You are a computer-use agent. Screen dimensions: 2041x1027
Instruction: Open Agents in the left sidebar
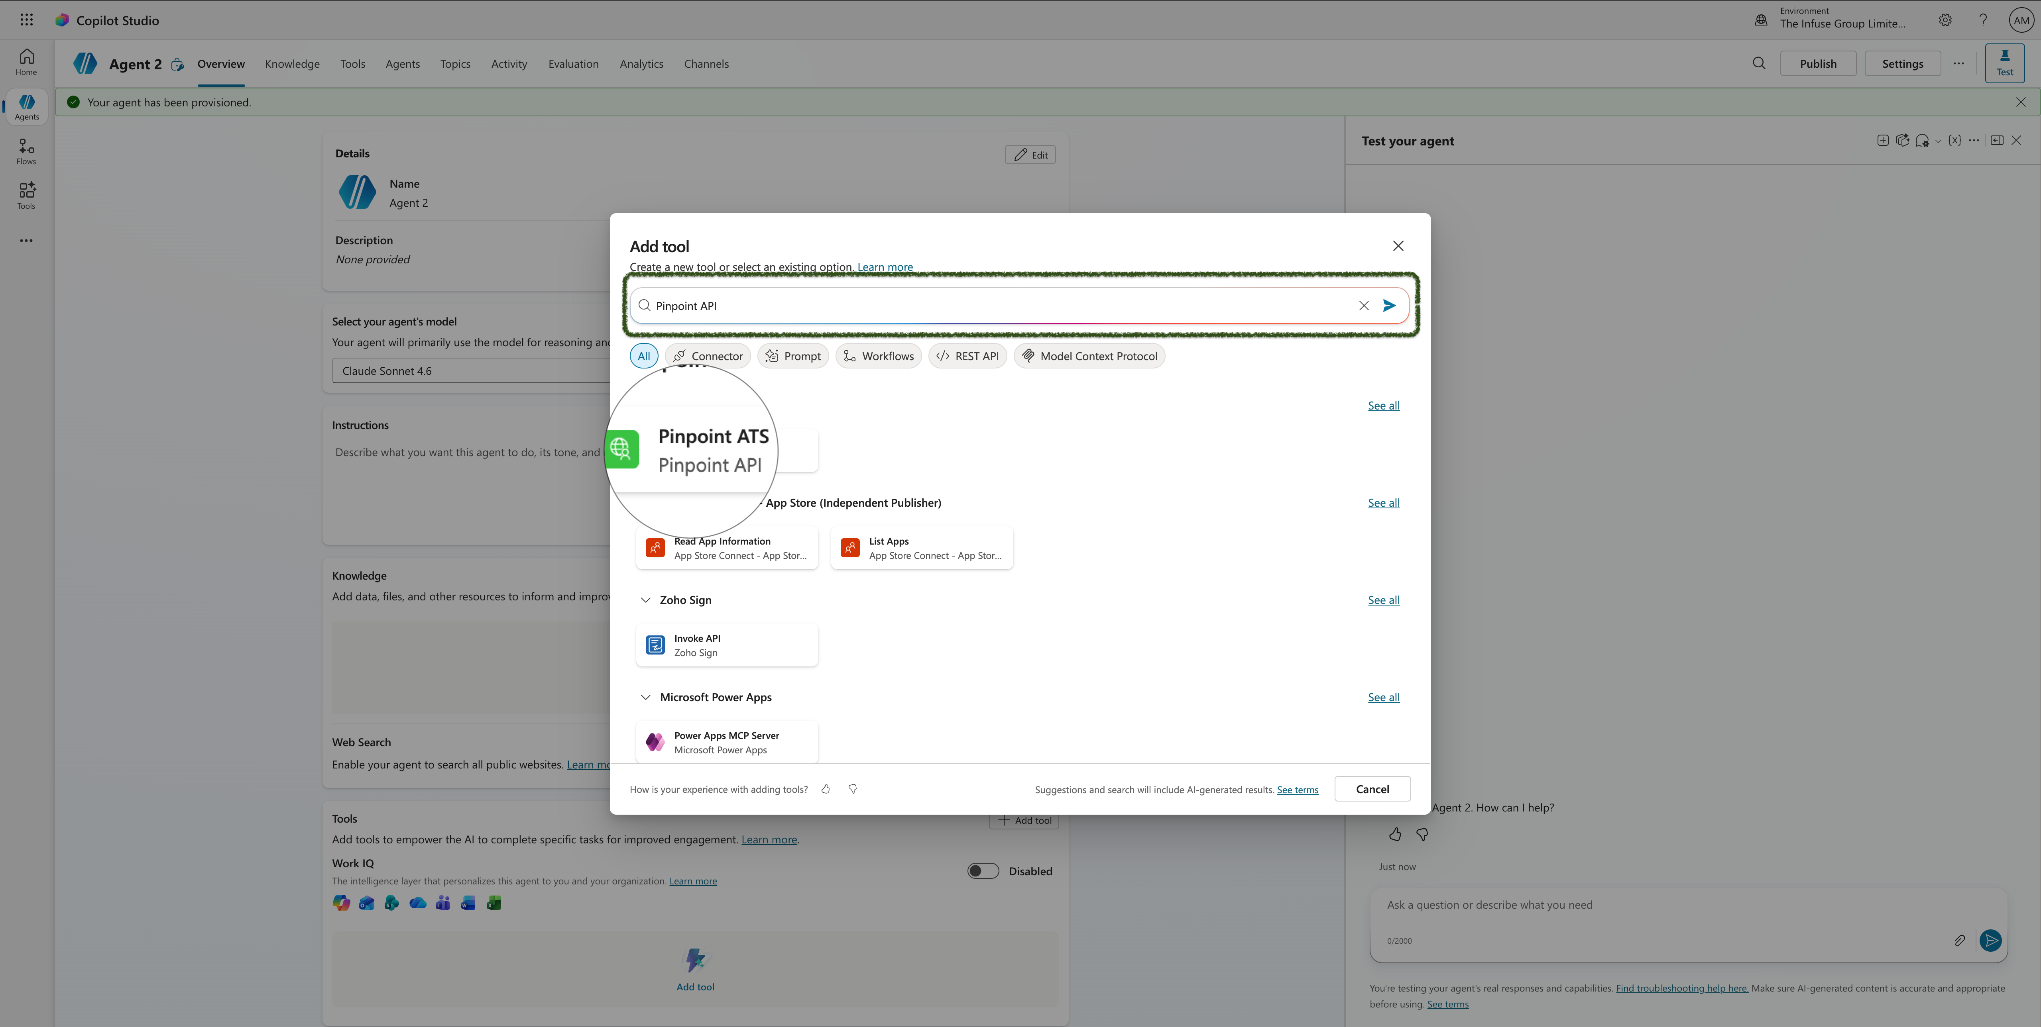pos(26,107)
